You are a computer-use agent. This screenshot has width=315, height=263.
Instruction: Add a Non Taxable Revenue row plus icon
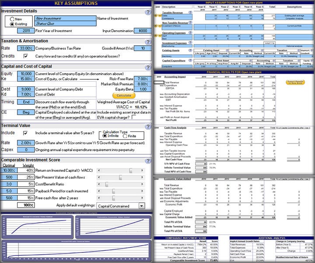[x=156, y=26]
